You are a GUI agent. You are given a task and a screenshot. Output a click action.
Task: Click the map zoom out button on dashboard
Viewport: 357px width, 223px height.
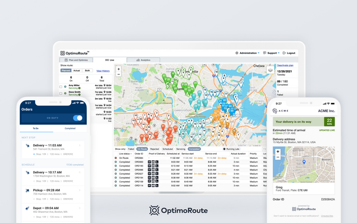[119, 74]
